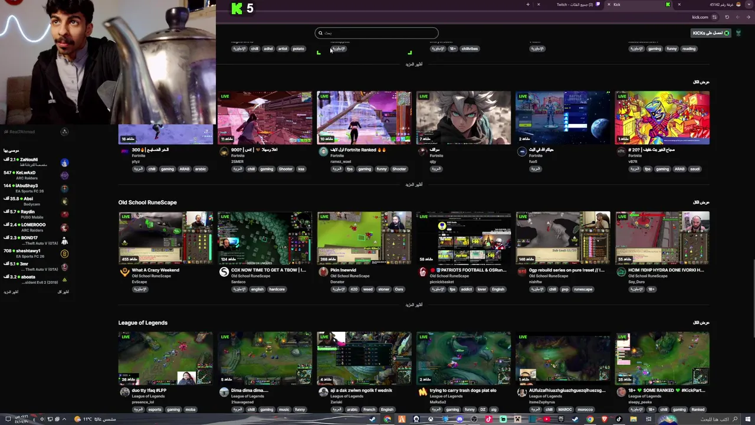The image size is (755, 425).
Task: Click the hardcore tag under Sardaco
Action: tap(277, 289)
